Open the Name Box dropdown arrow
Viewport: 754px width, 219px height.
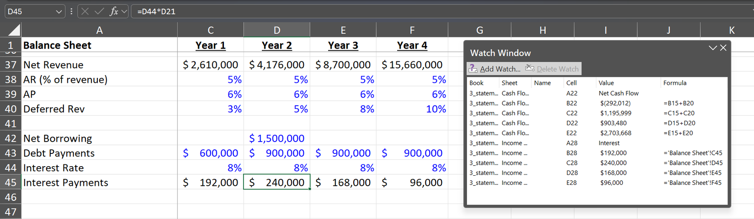pos(59,11)
